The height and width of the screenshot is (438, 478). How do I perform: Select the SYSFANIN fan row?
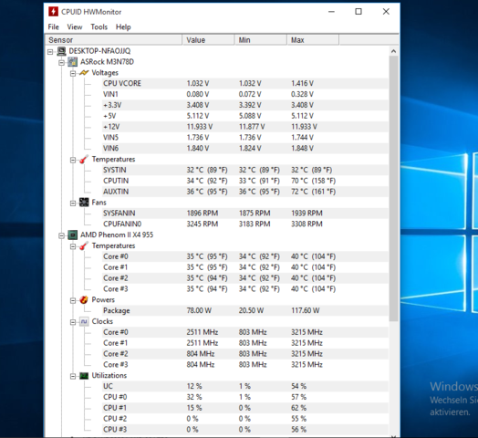(x=245, y=214)
